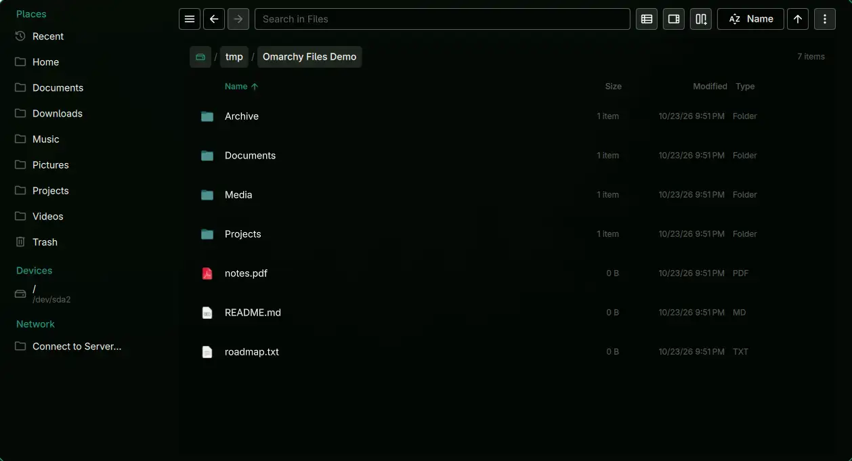Open the Trash in the sidebar

point(45,242)
